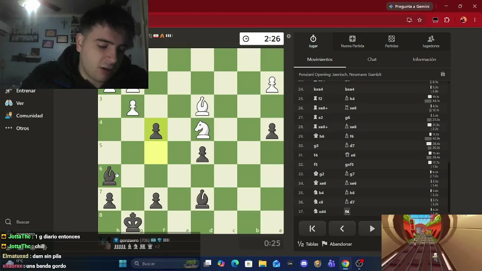
Task: Click the highlighted f5 square
Action: click(156, 153)
